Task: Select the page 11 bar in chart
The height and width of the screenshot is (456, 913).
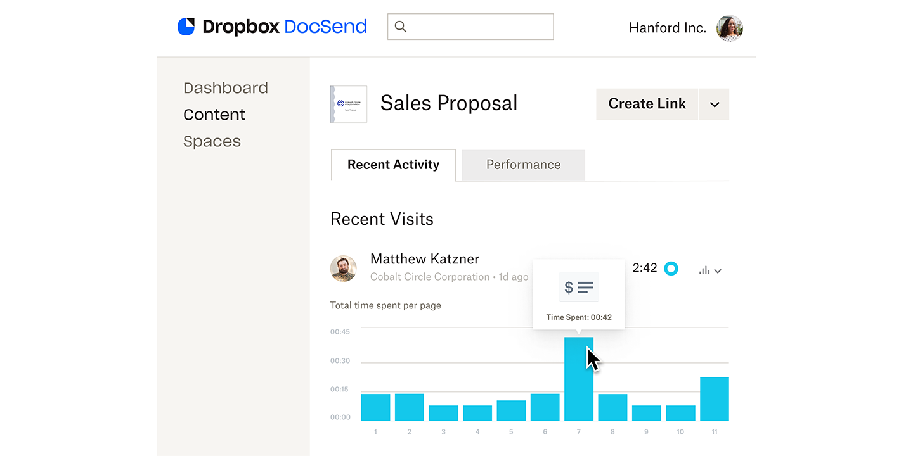Action: [714, 398]
